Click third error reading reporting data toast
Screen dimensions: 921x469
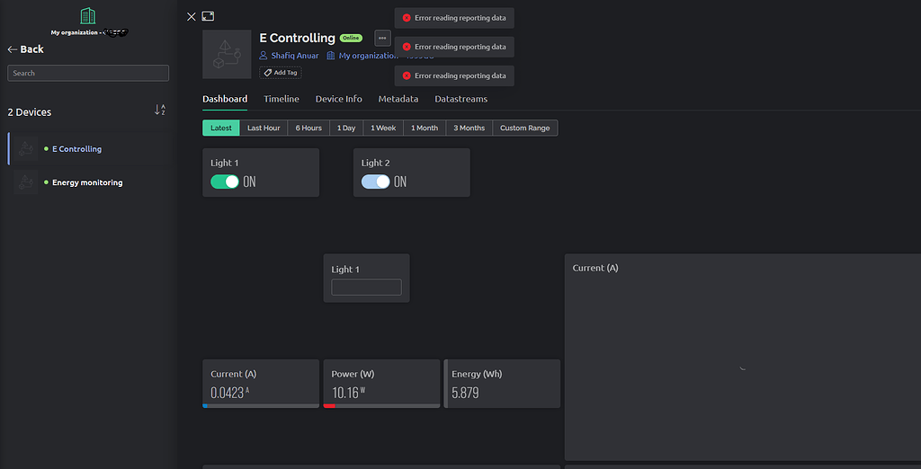pos(454,75)
